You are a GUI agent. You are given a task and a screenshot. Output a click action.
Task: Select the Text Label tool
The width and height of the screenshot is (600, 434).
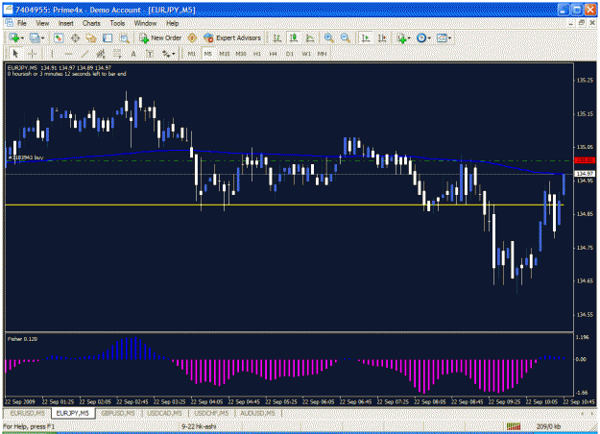click(x=150, y=54)
